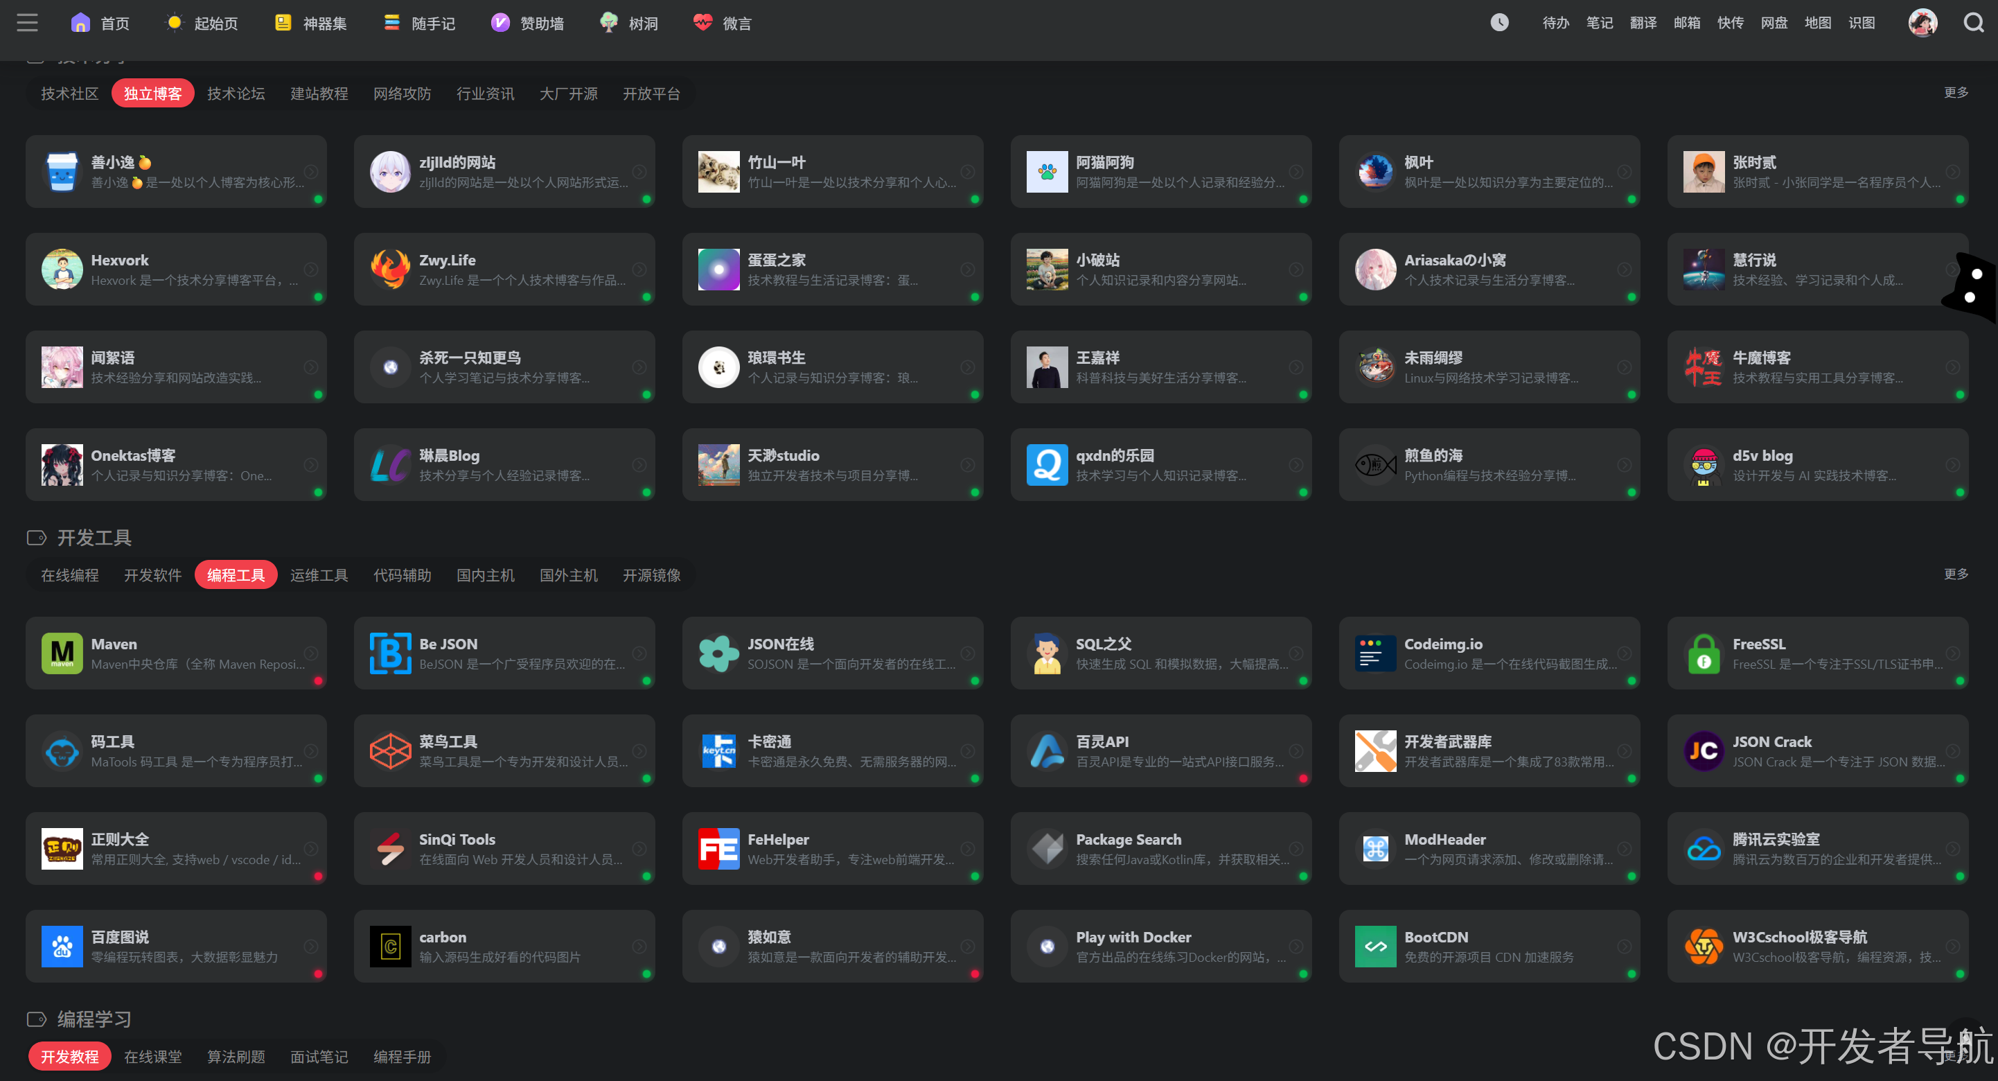Select the 在线编程 tab
Image resolution: width=1998 pixels, height=1081 pixels.
coord(70,575)
